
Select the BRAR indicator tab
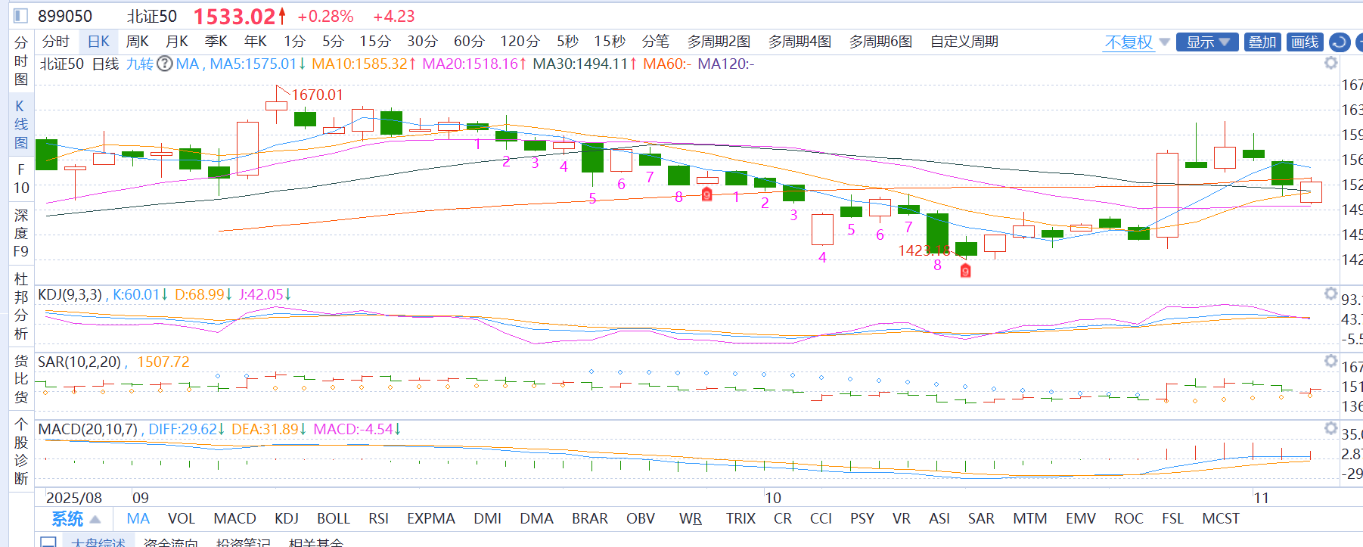590,519
